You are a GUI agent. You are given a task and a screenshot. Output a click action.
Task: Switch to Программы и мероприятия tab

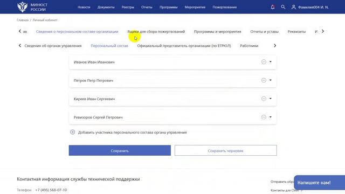[x=217, y=32]
